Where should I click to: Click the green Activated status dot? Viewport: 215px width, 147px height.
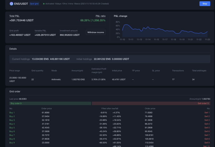click(x=44, y=4)
